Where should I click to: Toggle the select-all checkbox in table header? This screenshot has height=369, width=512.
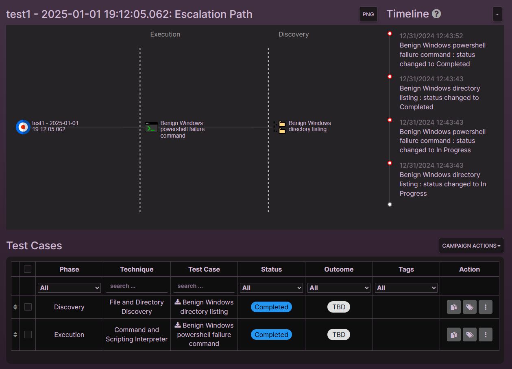(x=28, y=269)
